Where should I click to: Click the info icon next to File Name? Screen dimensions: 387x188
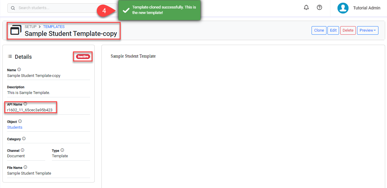pos(25,167)
